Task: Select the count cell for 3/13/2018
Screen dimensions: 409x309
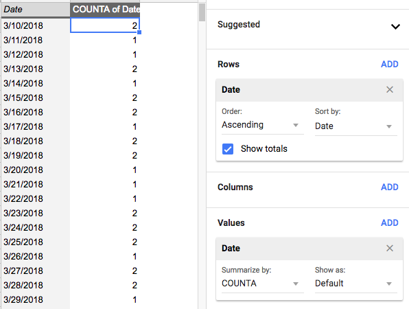Action: 105,69
